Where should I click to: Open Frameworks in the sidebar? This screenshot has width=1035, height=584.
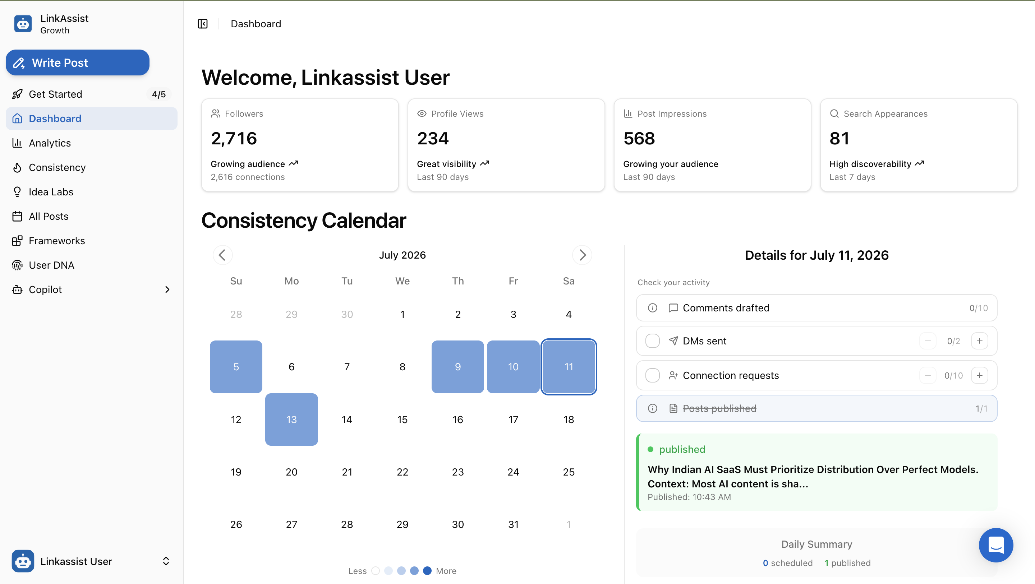click(91, 241)
